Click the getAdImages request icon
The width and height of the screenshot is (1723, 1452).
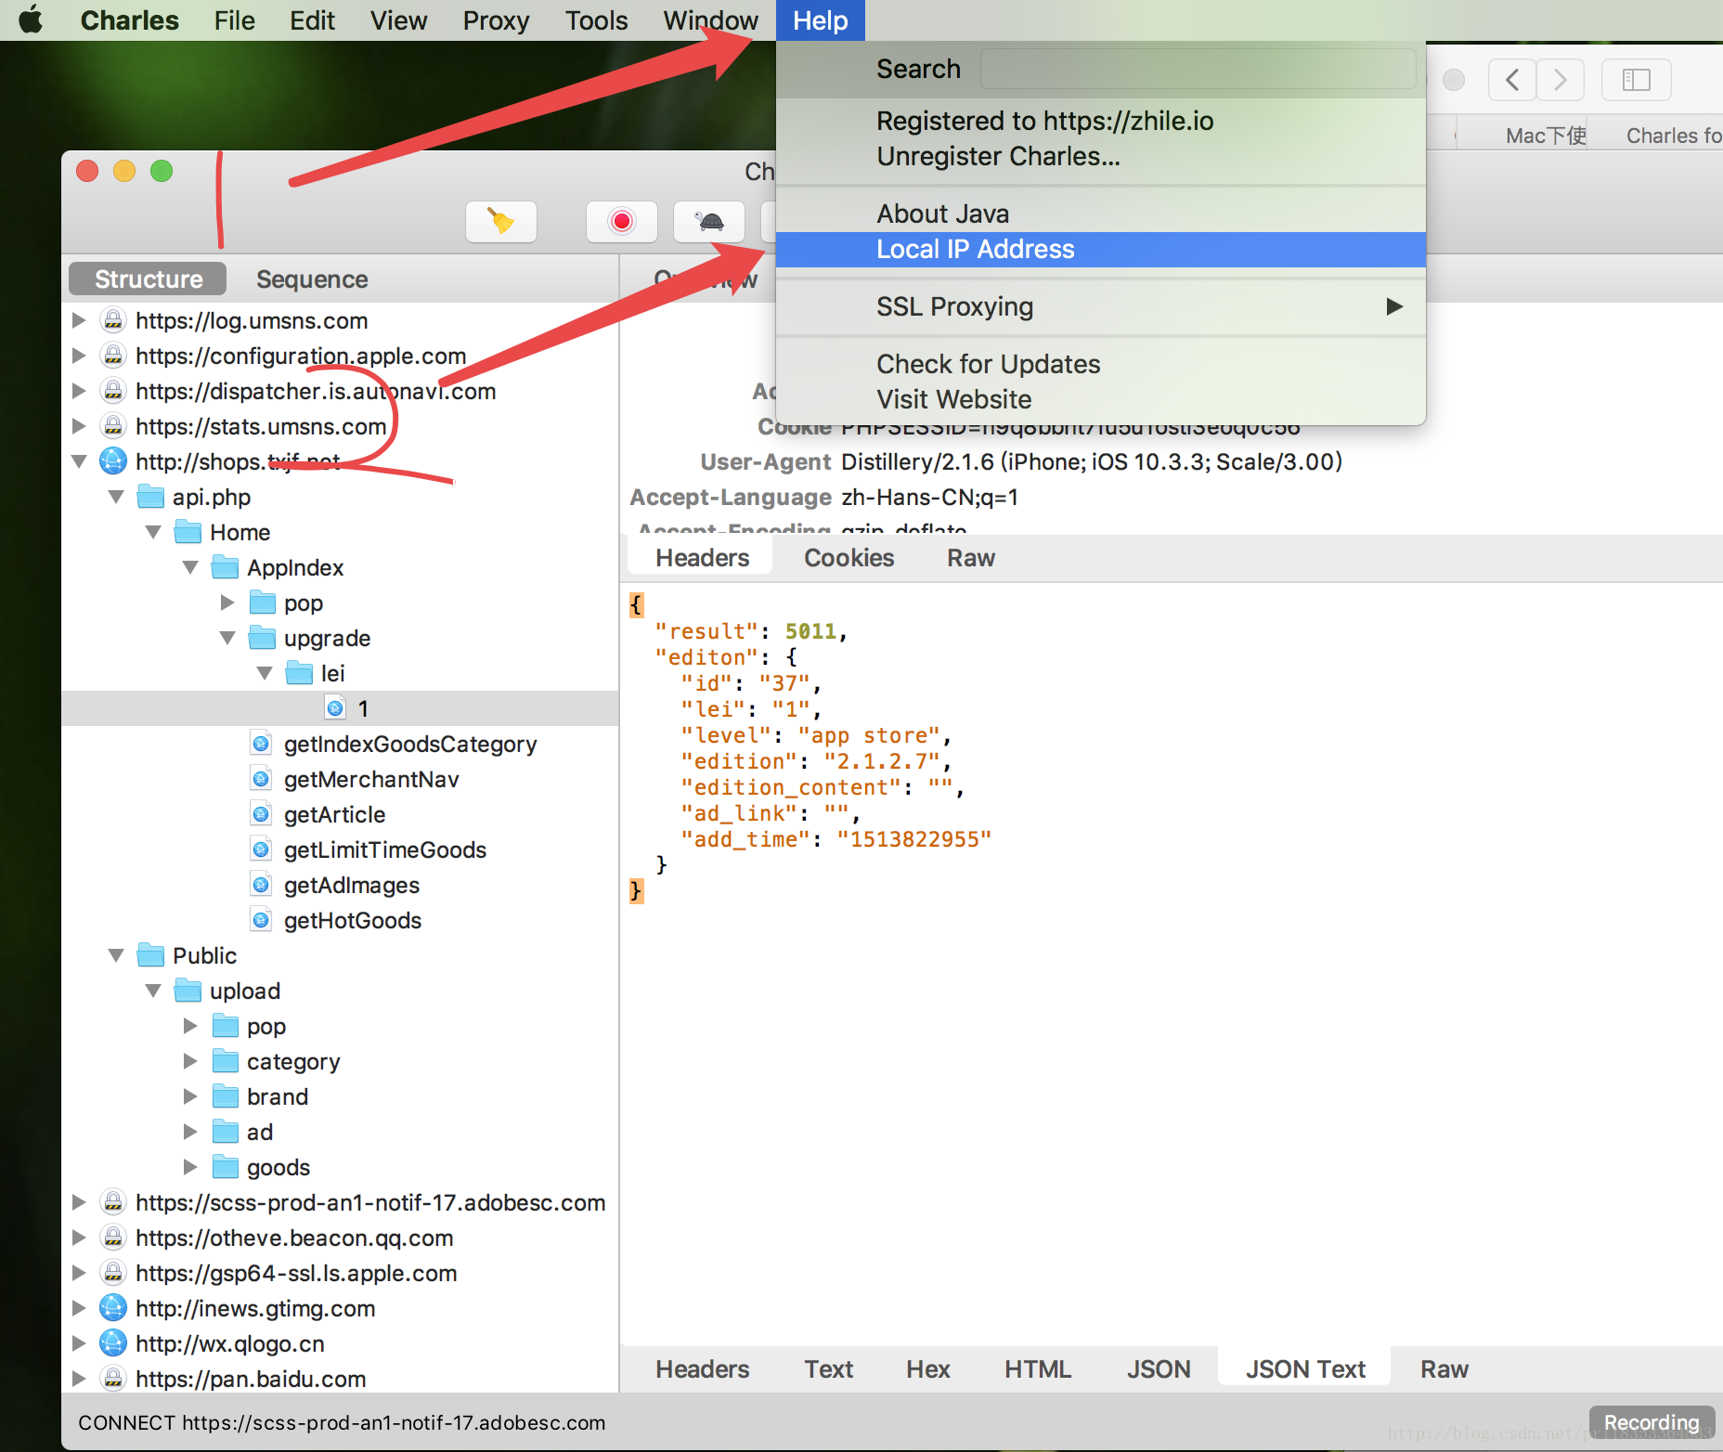coord(262,885)
